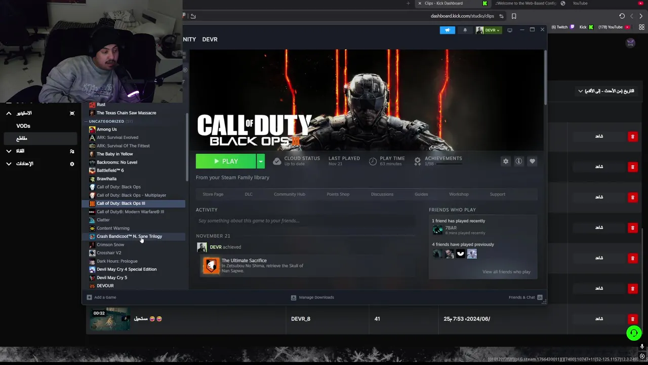Go forward in browser history
The image size is (648, 365).
pos(641,16)
